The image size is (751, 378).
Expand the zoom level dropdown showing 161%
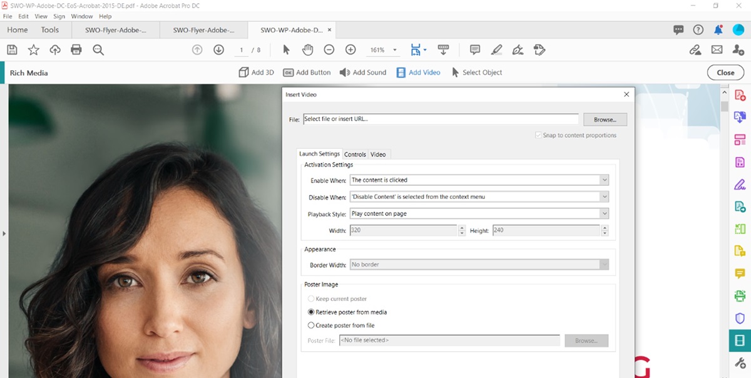pyautogui.click(x=394, y=49)
